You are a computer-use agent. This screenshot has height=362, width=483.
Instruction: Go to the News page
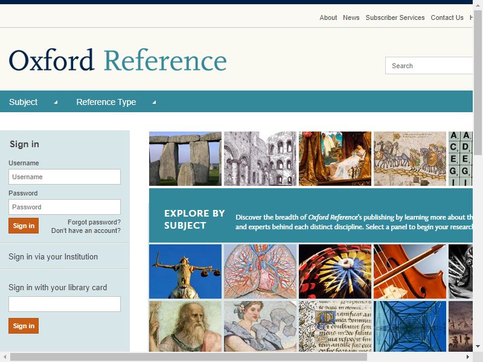click(x=351, y=17)
